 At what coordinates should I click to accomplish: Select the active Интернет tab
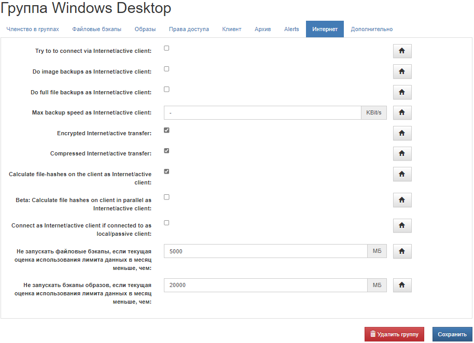click(325, 30)
